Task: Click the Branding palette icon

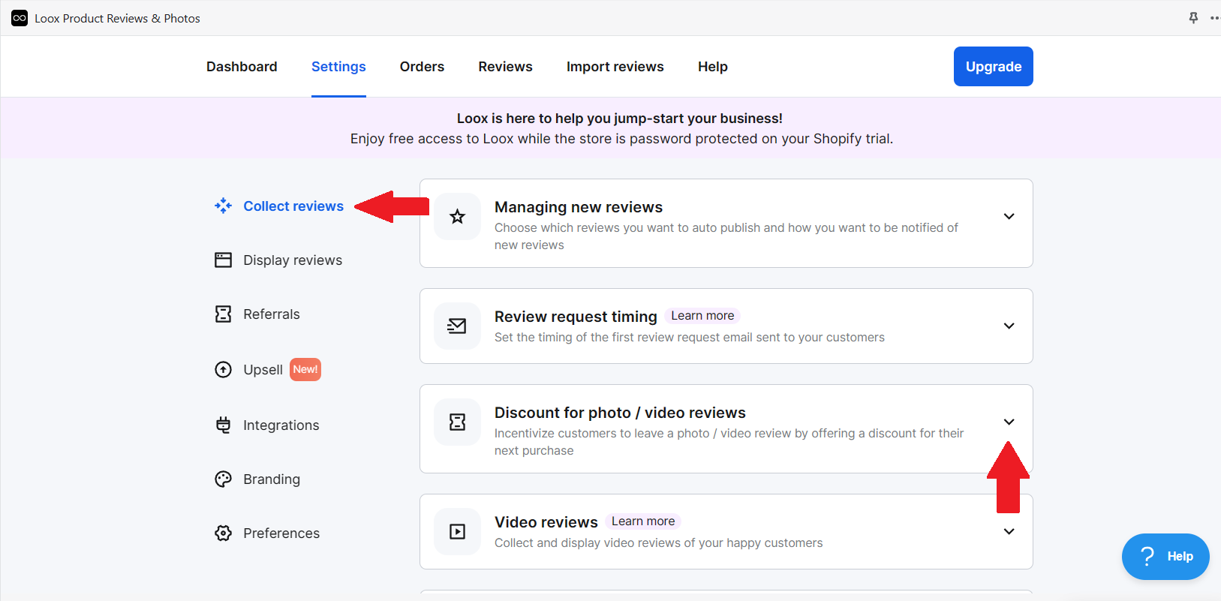Action: 223,479
